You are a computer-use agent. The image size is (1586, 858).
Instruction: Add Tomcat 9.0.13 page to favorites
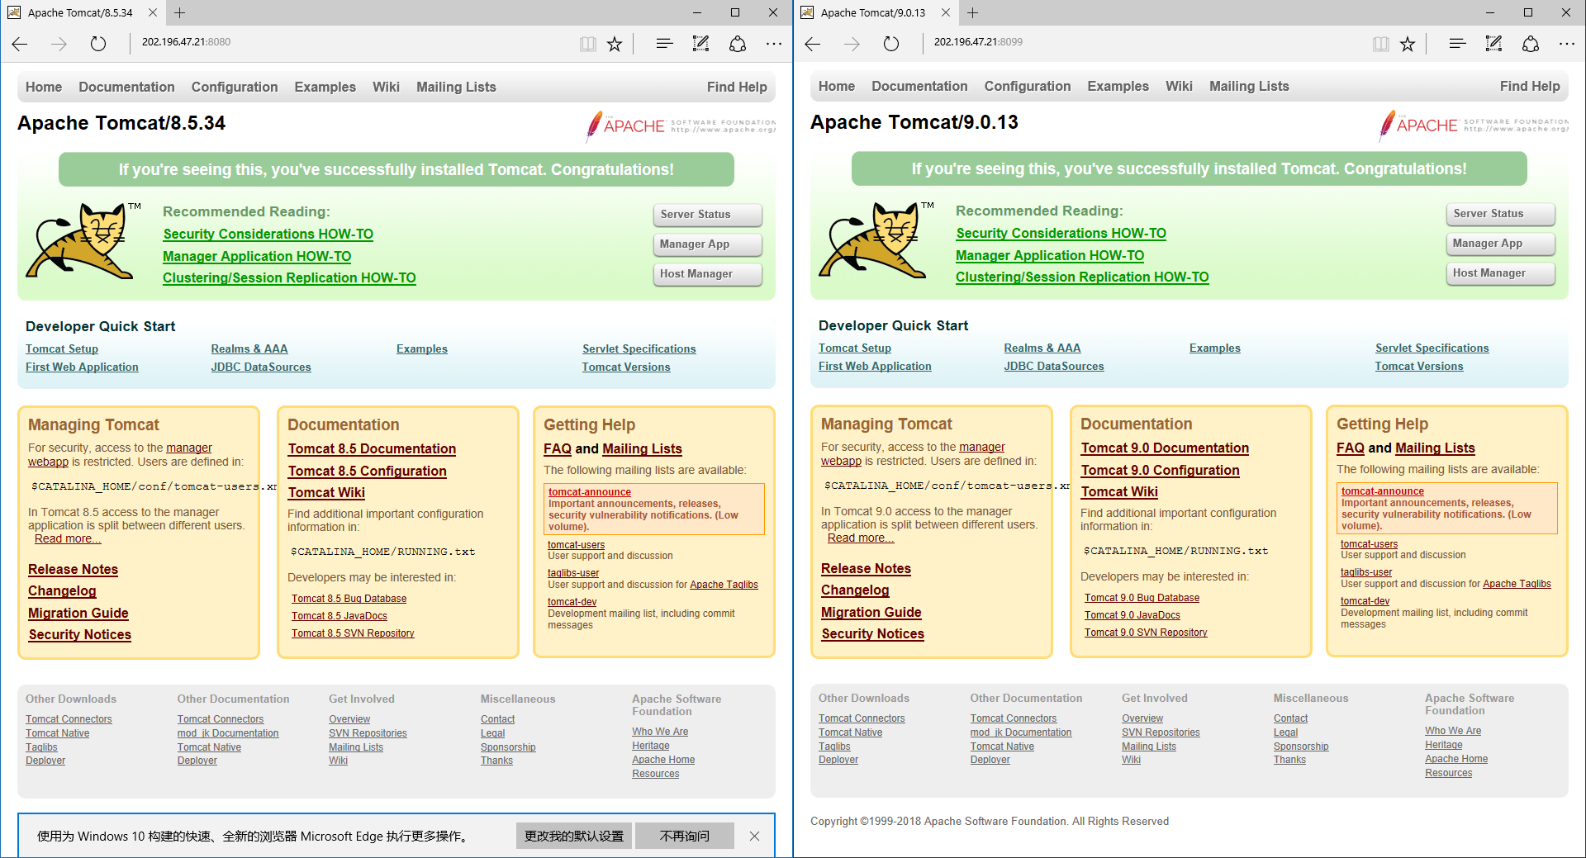pyautogui.click(x=1408, y=44)
